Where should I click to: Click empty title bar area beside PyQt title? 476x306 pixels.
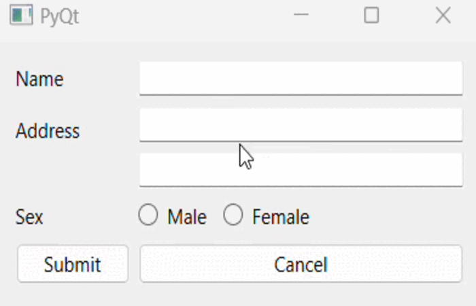(x=184, y=16)
